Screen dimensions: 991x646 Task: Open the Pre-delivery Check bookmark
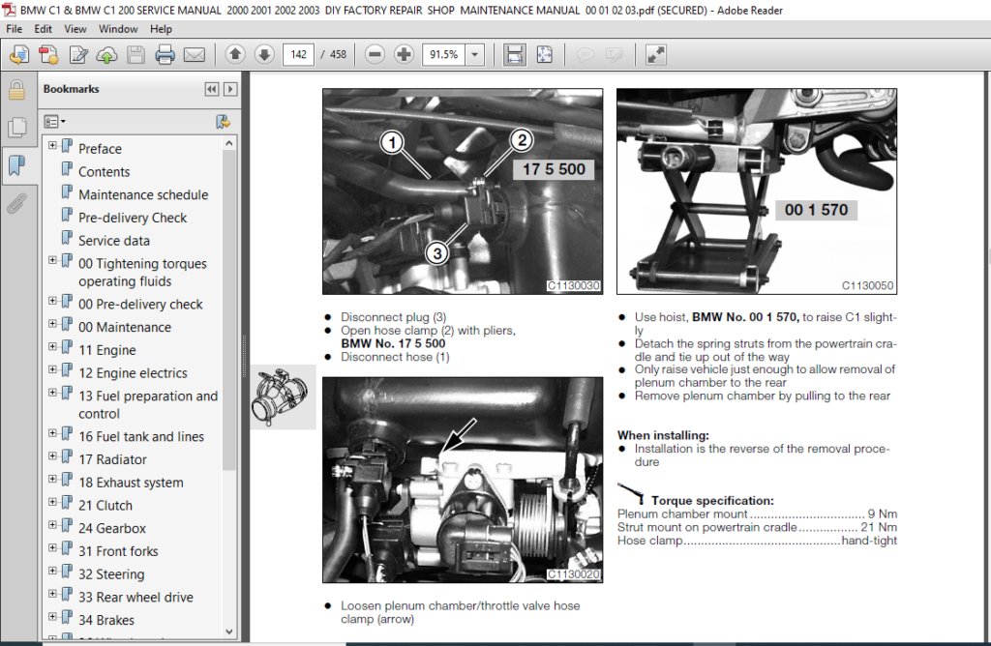pos(133,218)
